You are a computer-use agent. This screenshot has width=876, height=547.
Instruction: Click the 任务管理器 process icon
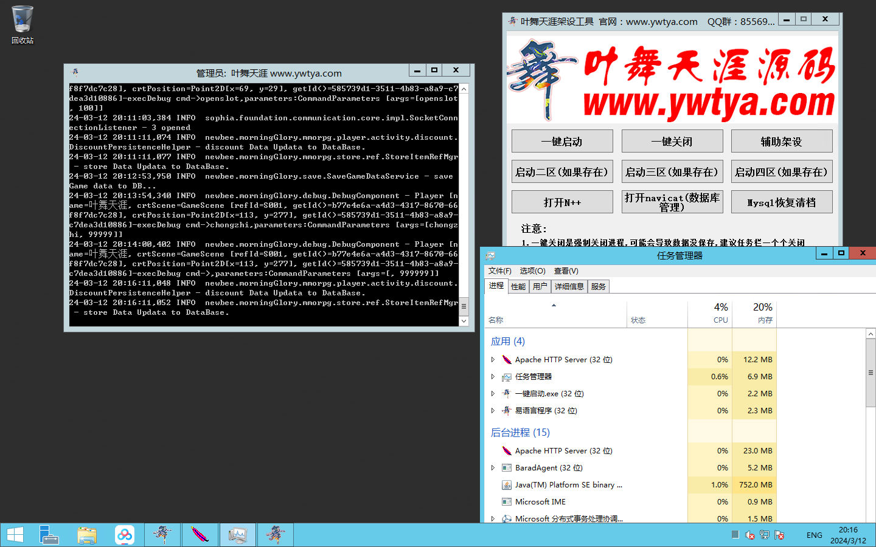pos(506,377)
